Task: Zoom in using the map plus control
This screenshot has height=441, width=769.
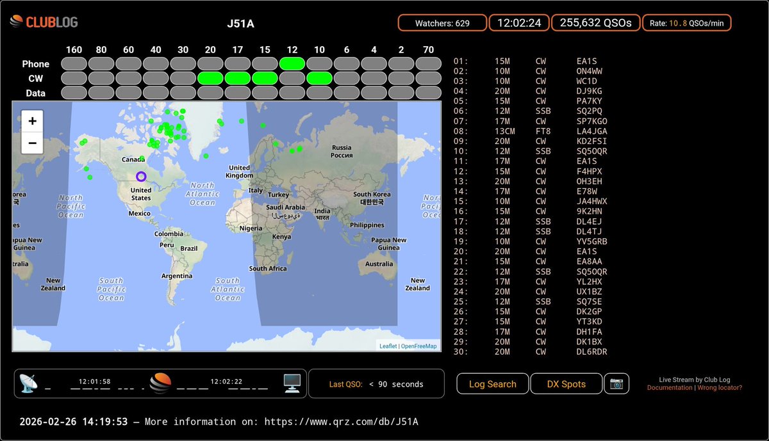Action: coord(31,121)
